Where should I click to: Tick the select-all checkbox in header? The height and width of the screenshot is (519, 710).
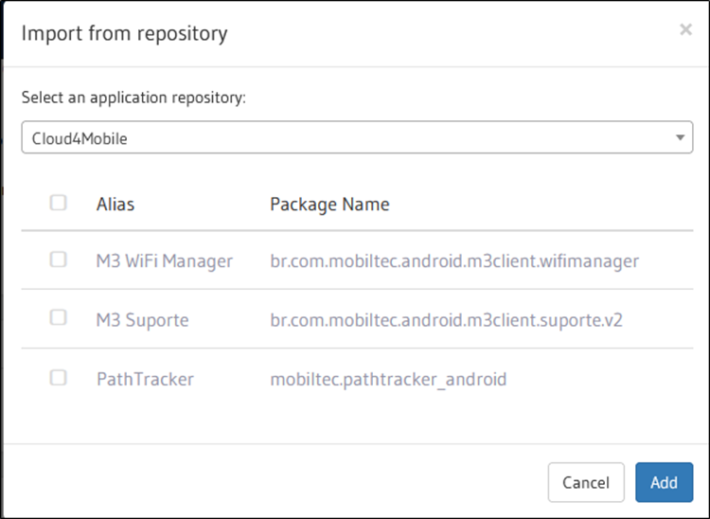point(58,203)
